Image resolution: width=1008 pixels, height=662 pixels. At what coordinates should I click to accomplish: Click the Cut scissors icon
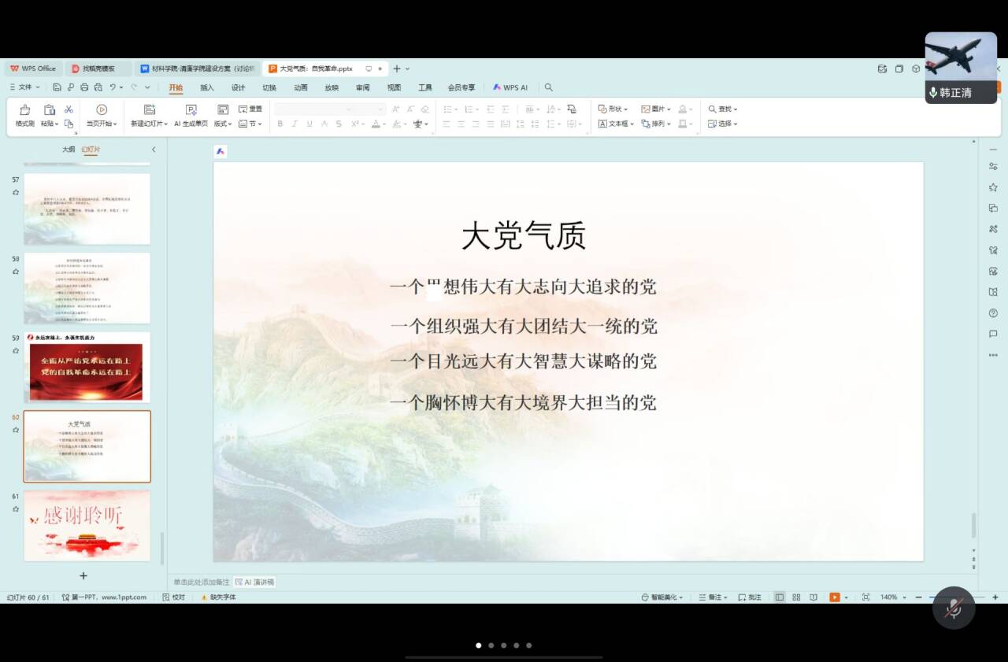69,109
